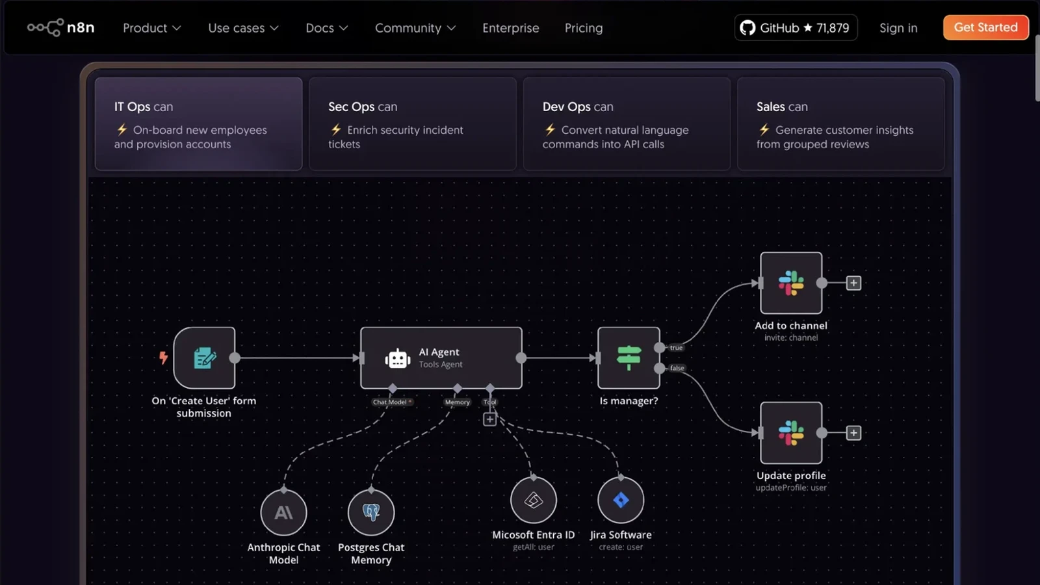Click the Is manager? condition node
Screen dimensions: 1040x585
629,357
